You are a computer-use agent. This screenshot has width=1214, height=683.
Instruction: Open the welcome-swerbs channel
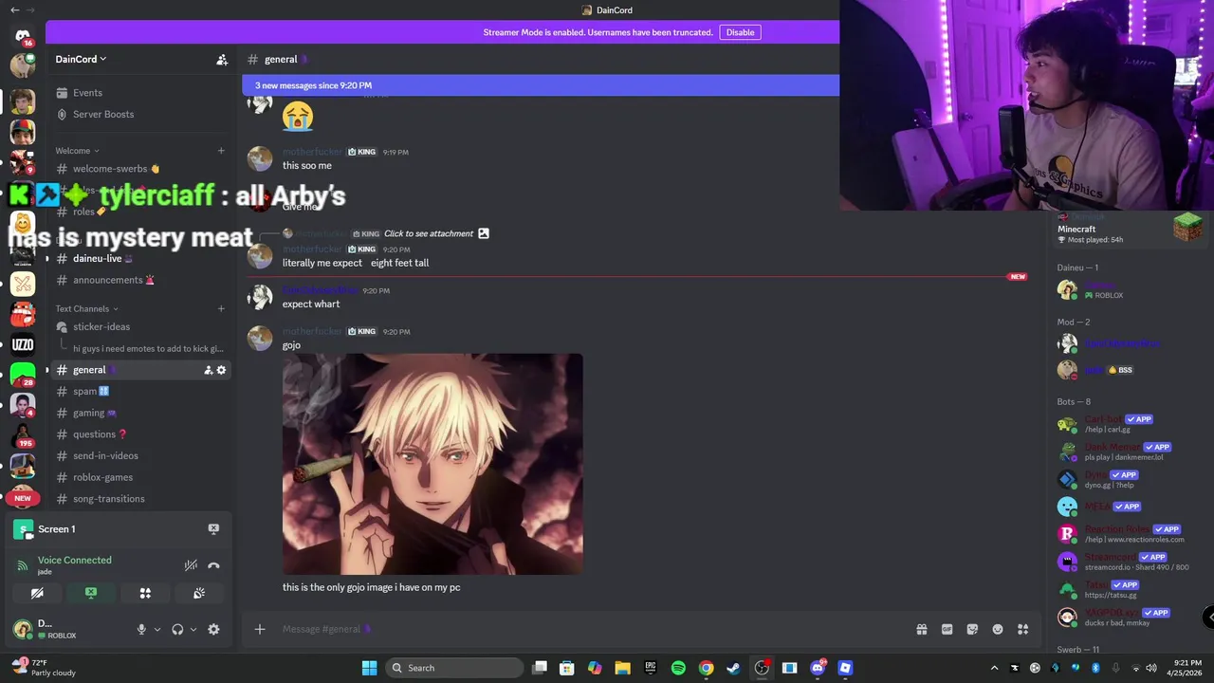click(x=140, y=169)
